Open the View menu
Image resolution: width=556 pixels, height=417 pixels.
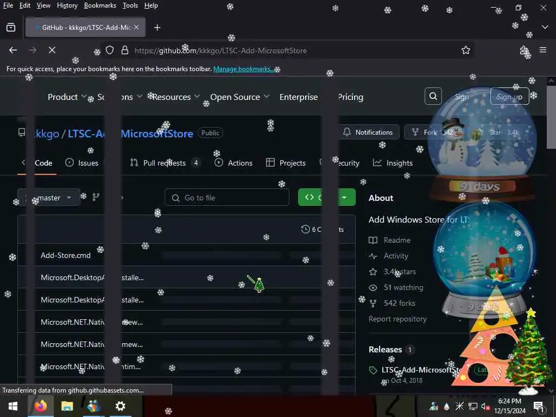point(43,5)
